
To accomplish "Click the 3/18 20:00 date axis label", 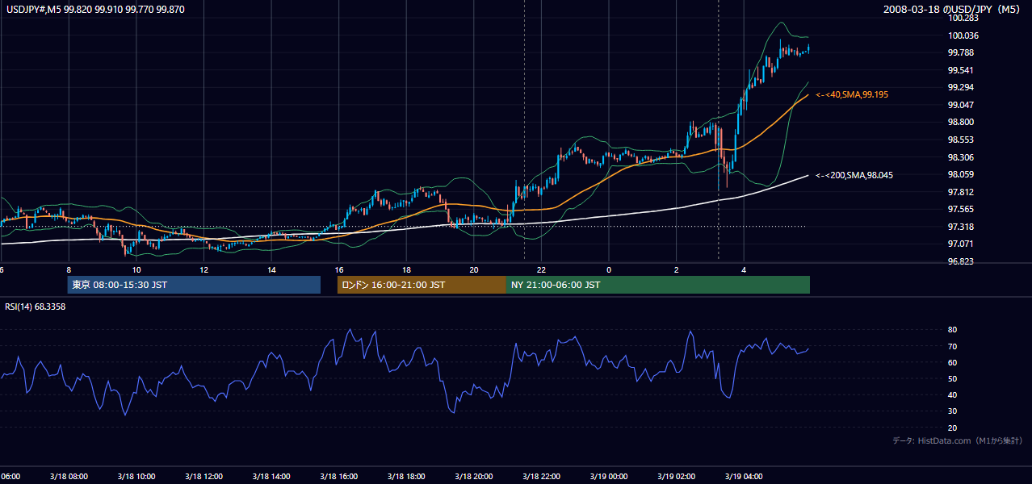I will [473, 477].
